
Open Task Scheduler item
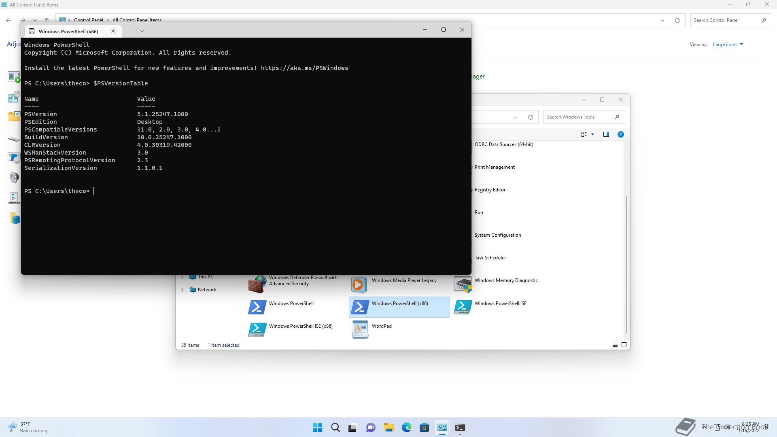(490, 258)
